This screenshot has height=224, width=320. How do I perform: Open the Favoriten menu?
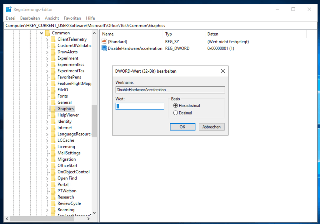point(72,18)
